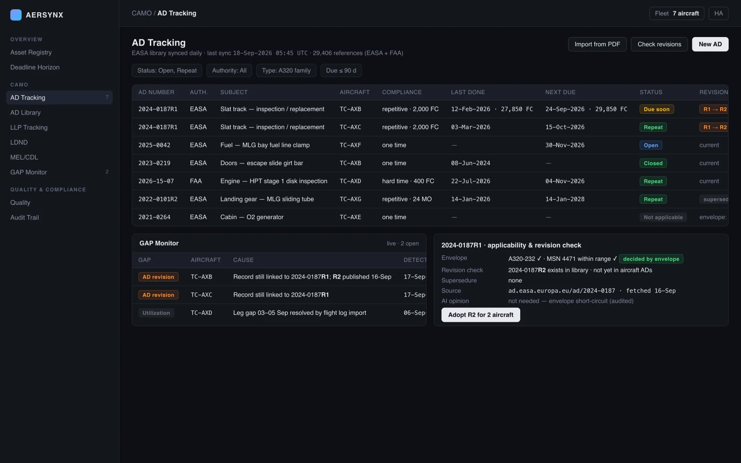The width and height of the screenshot is (741, 463).
Task: Go to Quality section
Action: 59,203
